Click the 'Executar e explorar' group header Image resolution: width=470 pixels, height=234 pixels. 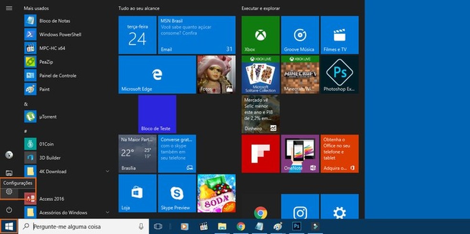(x=261, y=9)
